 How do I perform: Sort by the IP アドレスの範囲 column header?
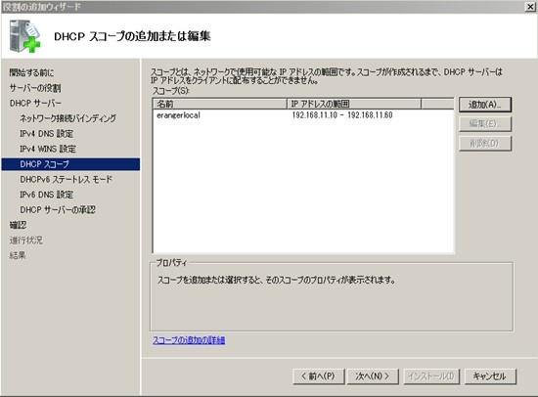(354, 104)
